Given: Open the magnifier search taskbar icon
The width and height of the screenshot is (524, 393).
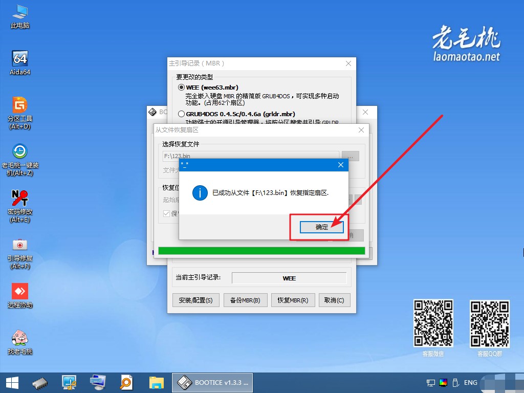Looking at the screenshot, I should [127, 383].
